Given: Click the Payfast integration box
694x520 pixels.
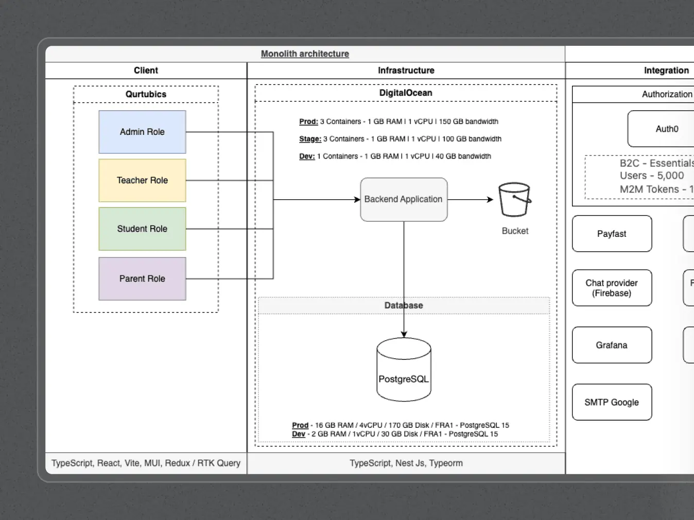Looking at the screenshot, I should pyautogui.click(x=612, y=234).
